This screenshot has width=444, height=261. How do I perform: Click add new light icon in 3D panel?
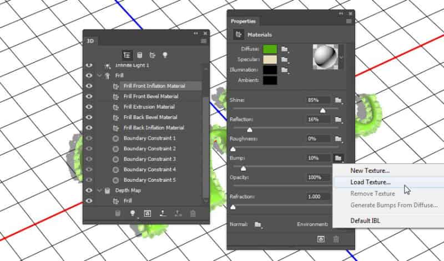132,213
